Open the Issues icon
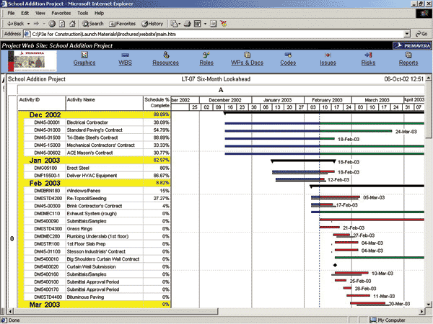 (x=328, y=55)
